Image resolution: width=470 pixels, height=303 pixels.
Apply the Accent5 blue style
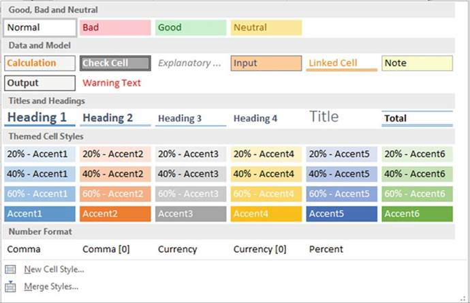341,214
